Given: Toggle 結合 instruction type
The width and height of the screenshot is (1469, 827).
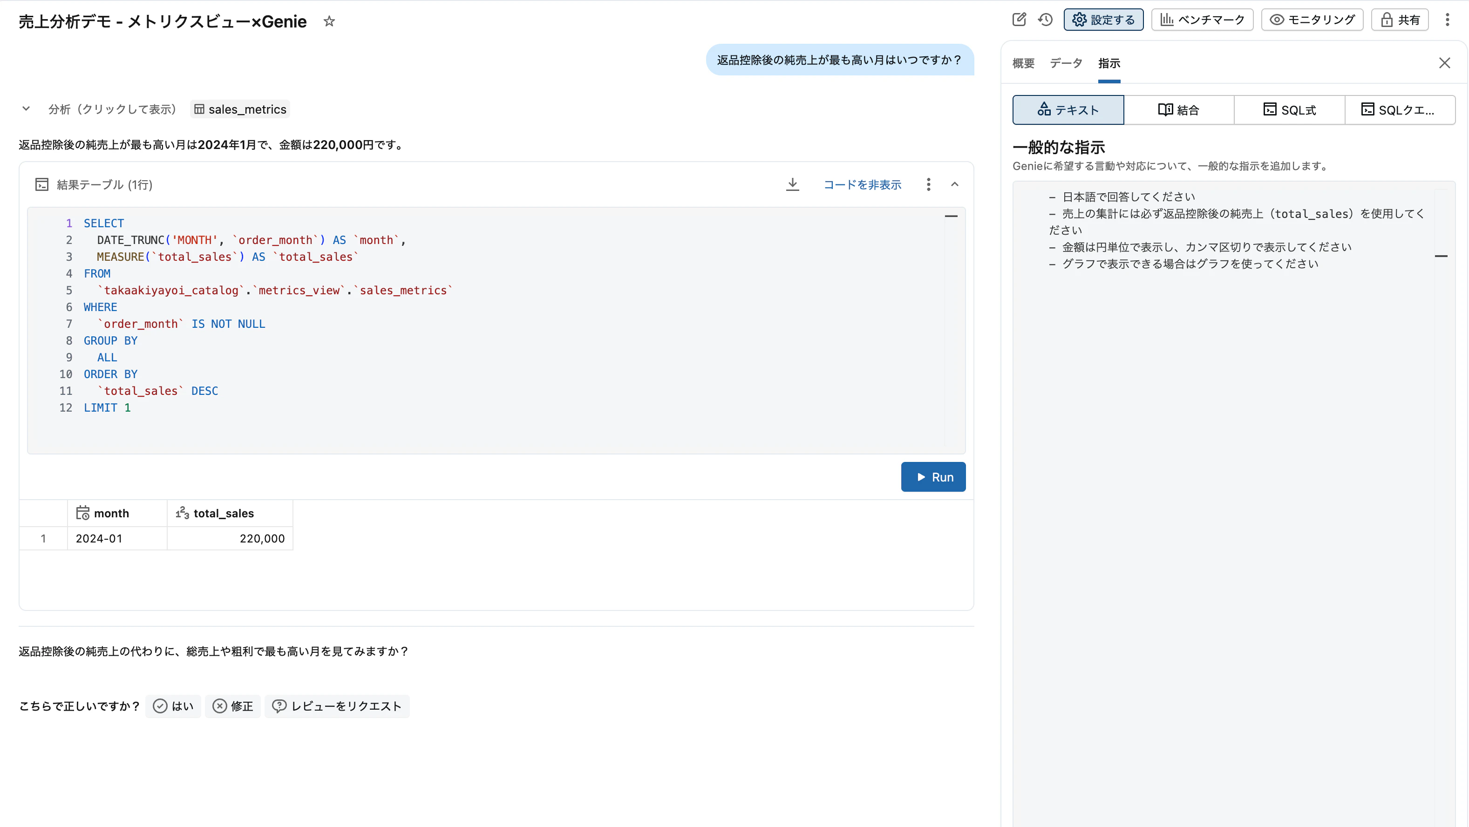Looking at the screenshot, I should coord(1179,109).
